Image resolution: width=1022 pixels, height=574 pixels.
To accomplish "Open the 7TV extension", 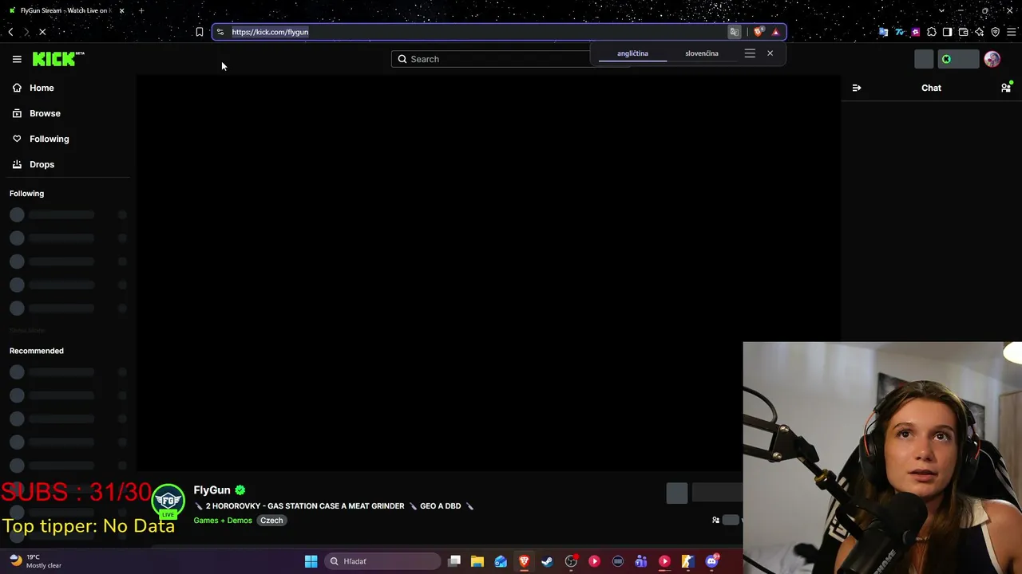I will pos(899,32).
